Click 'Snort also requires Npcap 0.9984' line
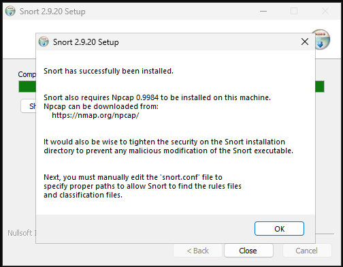This screenshot has height=267, width=343. pos(157,97)
